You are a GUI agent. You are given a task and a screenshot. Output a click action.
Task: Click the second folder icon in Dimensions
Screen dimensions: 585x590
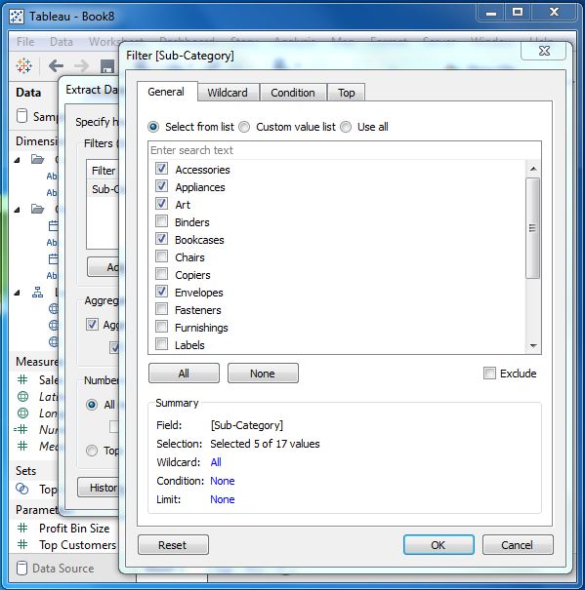[37, 209]
